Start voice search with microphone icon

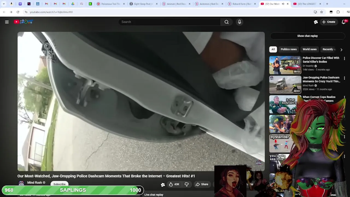[240, 22]
